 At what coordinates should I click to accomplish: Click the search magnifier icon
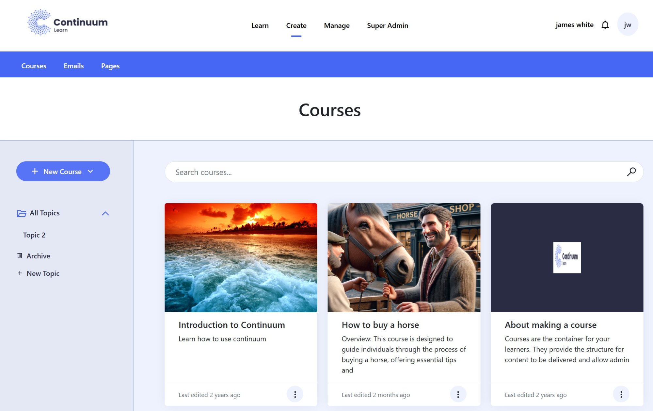tap(631, 172)
